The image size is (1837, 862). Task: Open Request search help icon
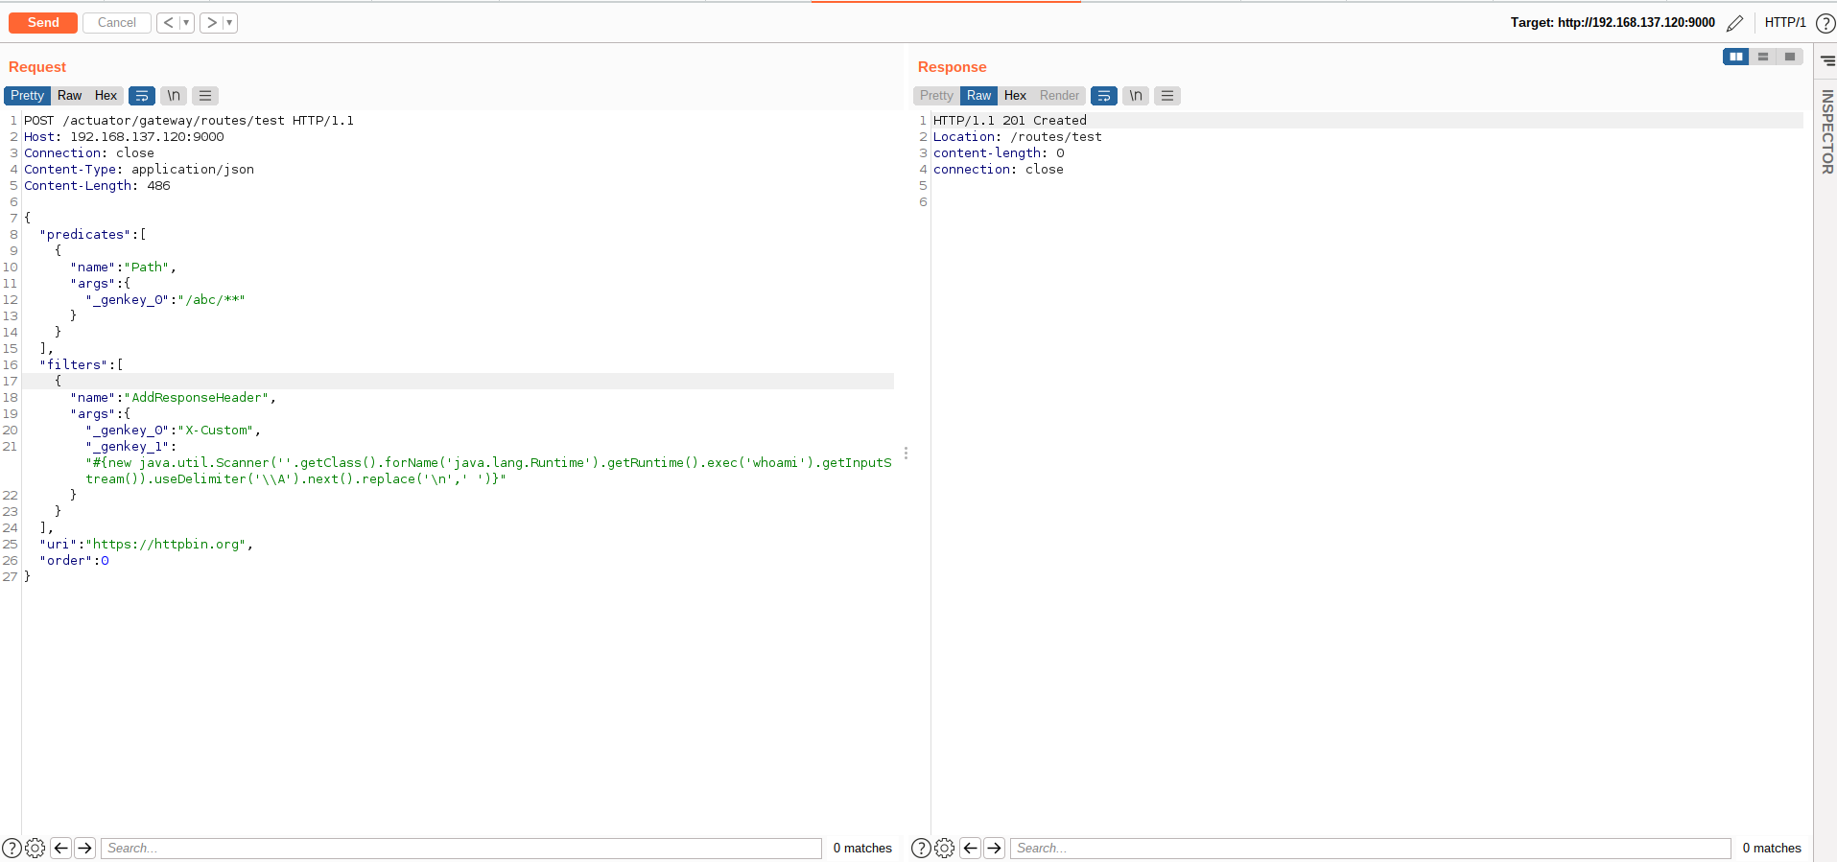coord(12,849)
